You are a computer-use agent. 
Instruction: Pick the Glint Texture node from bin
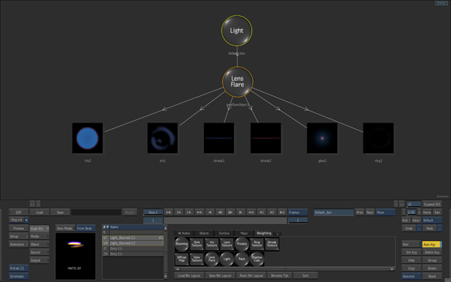[197, 244]
